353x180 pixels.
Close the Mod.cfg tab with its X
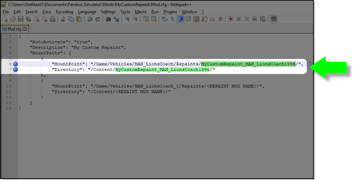(25, 29)
